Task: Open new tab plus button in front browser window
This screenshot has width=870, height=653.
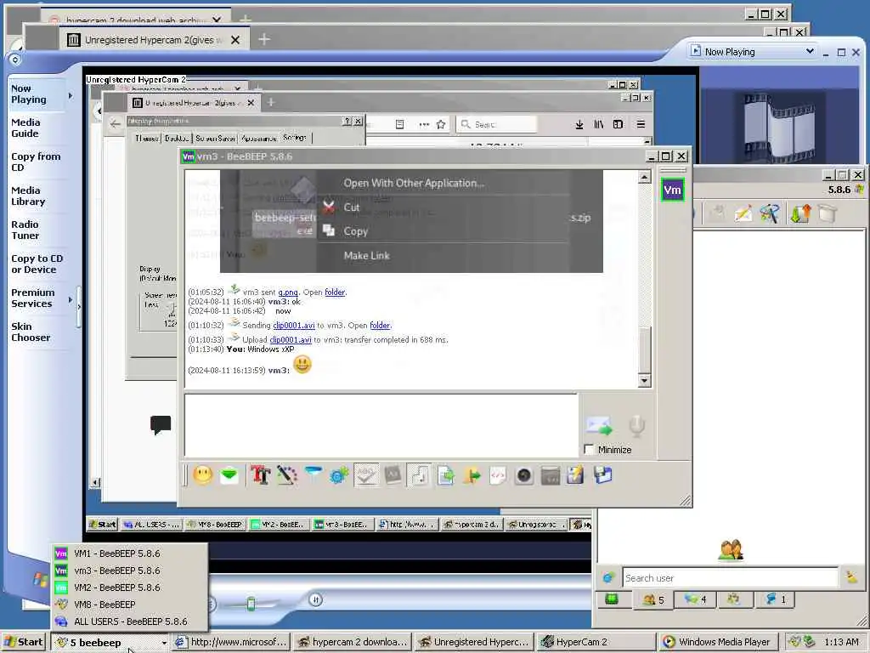Action: [x=264, y=39]
